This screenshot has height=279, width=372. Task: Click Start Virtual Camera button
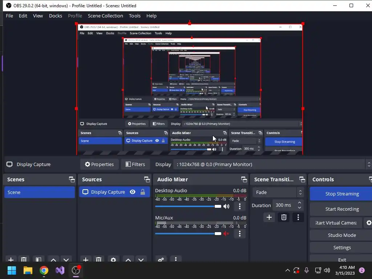point(336,223)
